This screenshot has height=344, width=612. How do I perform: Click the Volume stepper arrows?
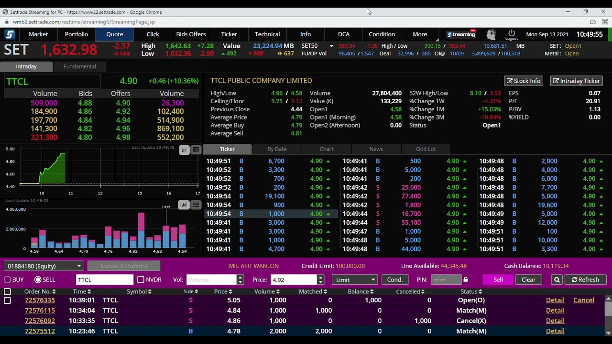point(240,280)
